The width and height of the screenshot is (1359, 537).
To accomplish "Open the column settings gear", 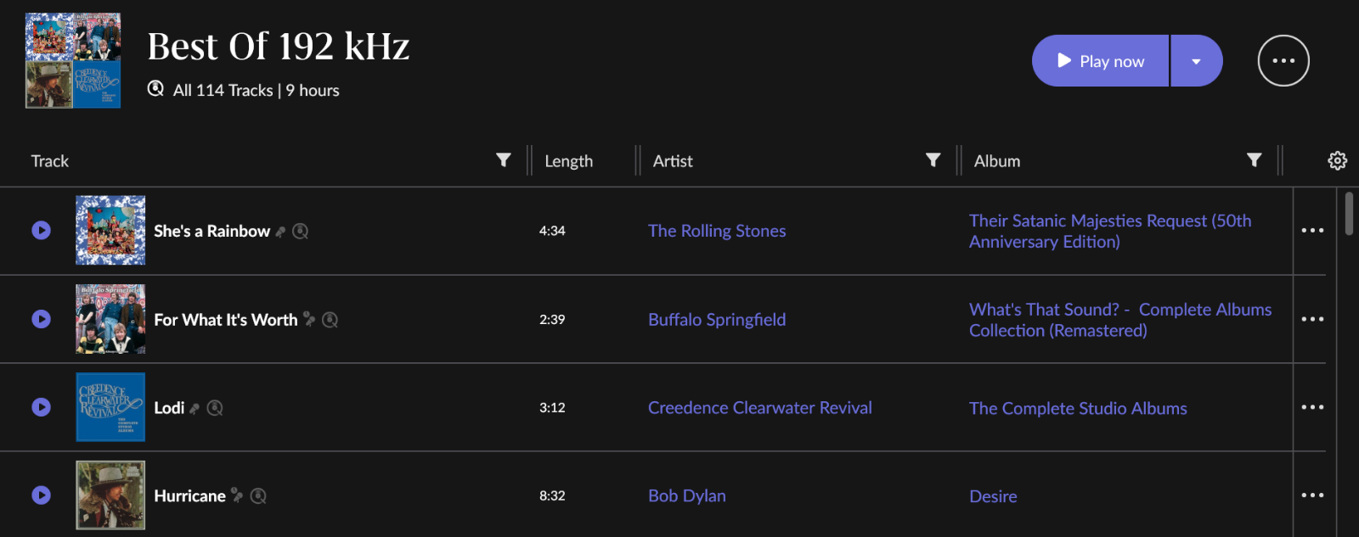I will 1338,160.
